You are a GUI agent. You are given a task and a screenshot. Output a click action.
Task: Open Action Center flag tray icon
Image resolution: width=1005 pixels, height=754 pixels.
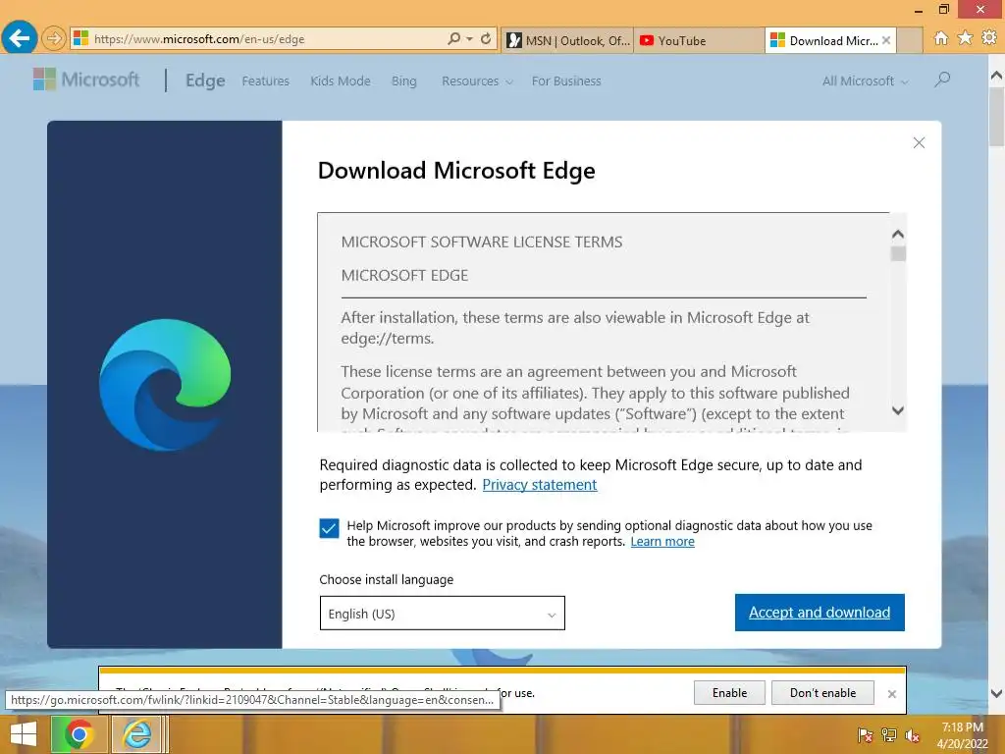(x=866, y=735)
